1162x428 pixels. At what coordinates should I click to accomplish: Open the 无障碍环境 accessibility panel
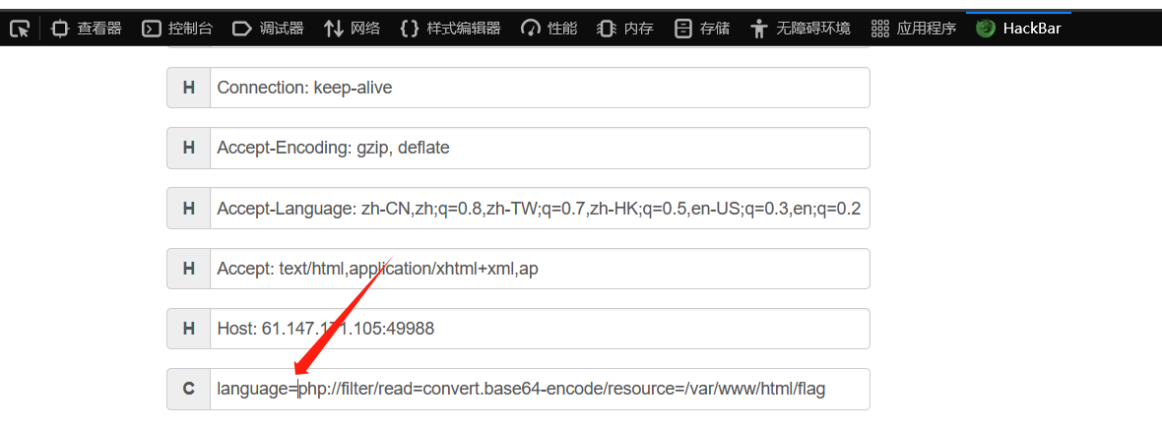coord(802,29)
